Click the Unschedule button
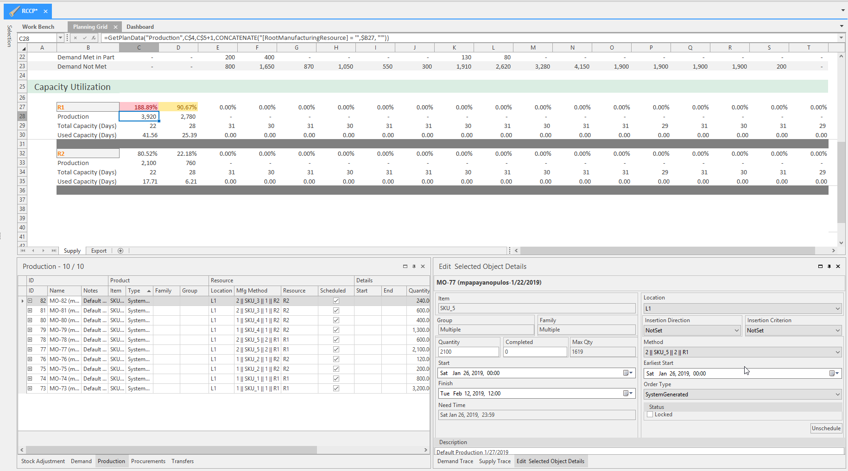This screenshot has height=471, width=848. coord(826,428)
